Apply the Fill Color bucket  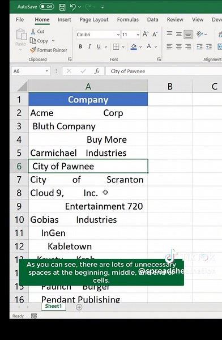tap(134, 46)
